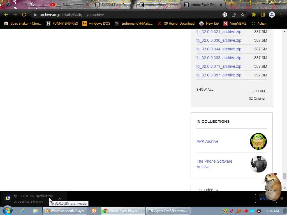Download fp_32.0.0.330_archive.zip
This screenshot has height=215, width=287.
coord(219,40)
